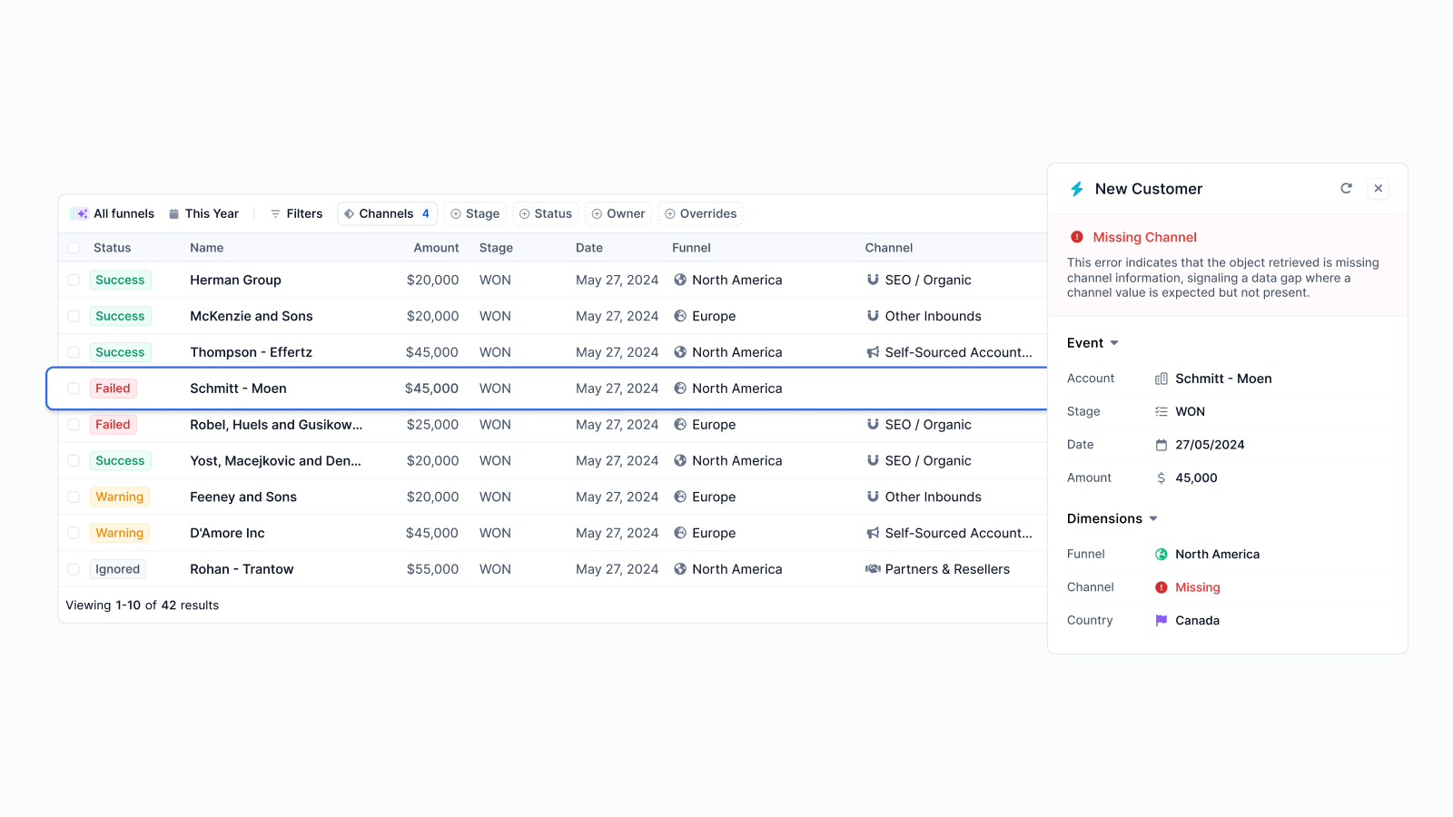Open the Filters menu
The image size is (1453, 817).
point(296,213)
